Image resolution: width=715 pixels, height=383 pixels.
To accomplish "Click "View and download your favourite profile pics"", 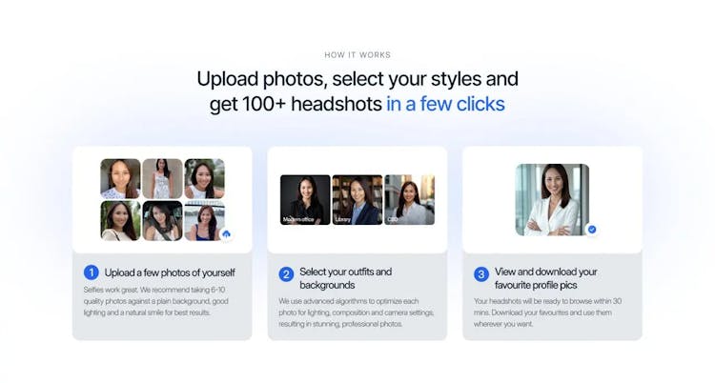I will click(x=546, y=278).
